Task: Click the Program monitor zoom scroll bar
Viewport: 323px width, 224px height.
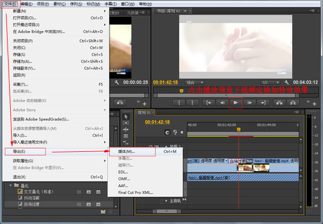Action: (227, 95)
